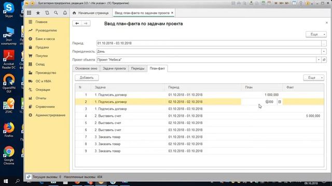Image resolution: width=332 pixels, height=186 pixels.
Task: Open Отчеты section in sidebar
Action: pos(40,98)
